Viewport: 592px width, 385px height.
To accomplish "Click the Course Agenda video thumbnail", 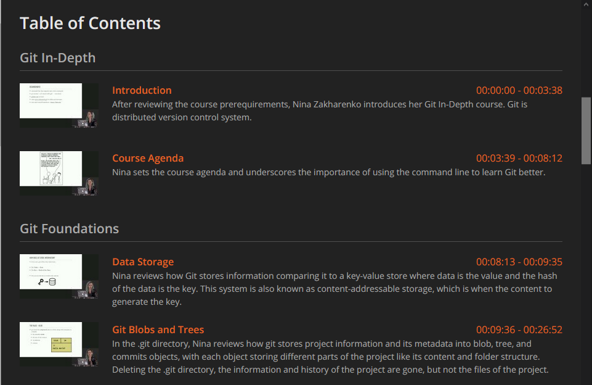I will 59,173.
